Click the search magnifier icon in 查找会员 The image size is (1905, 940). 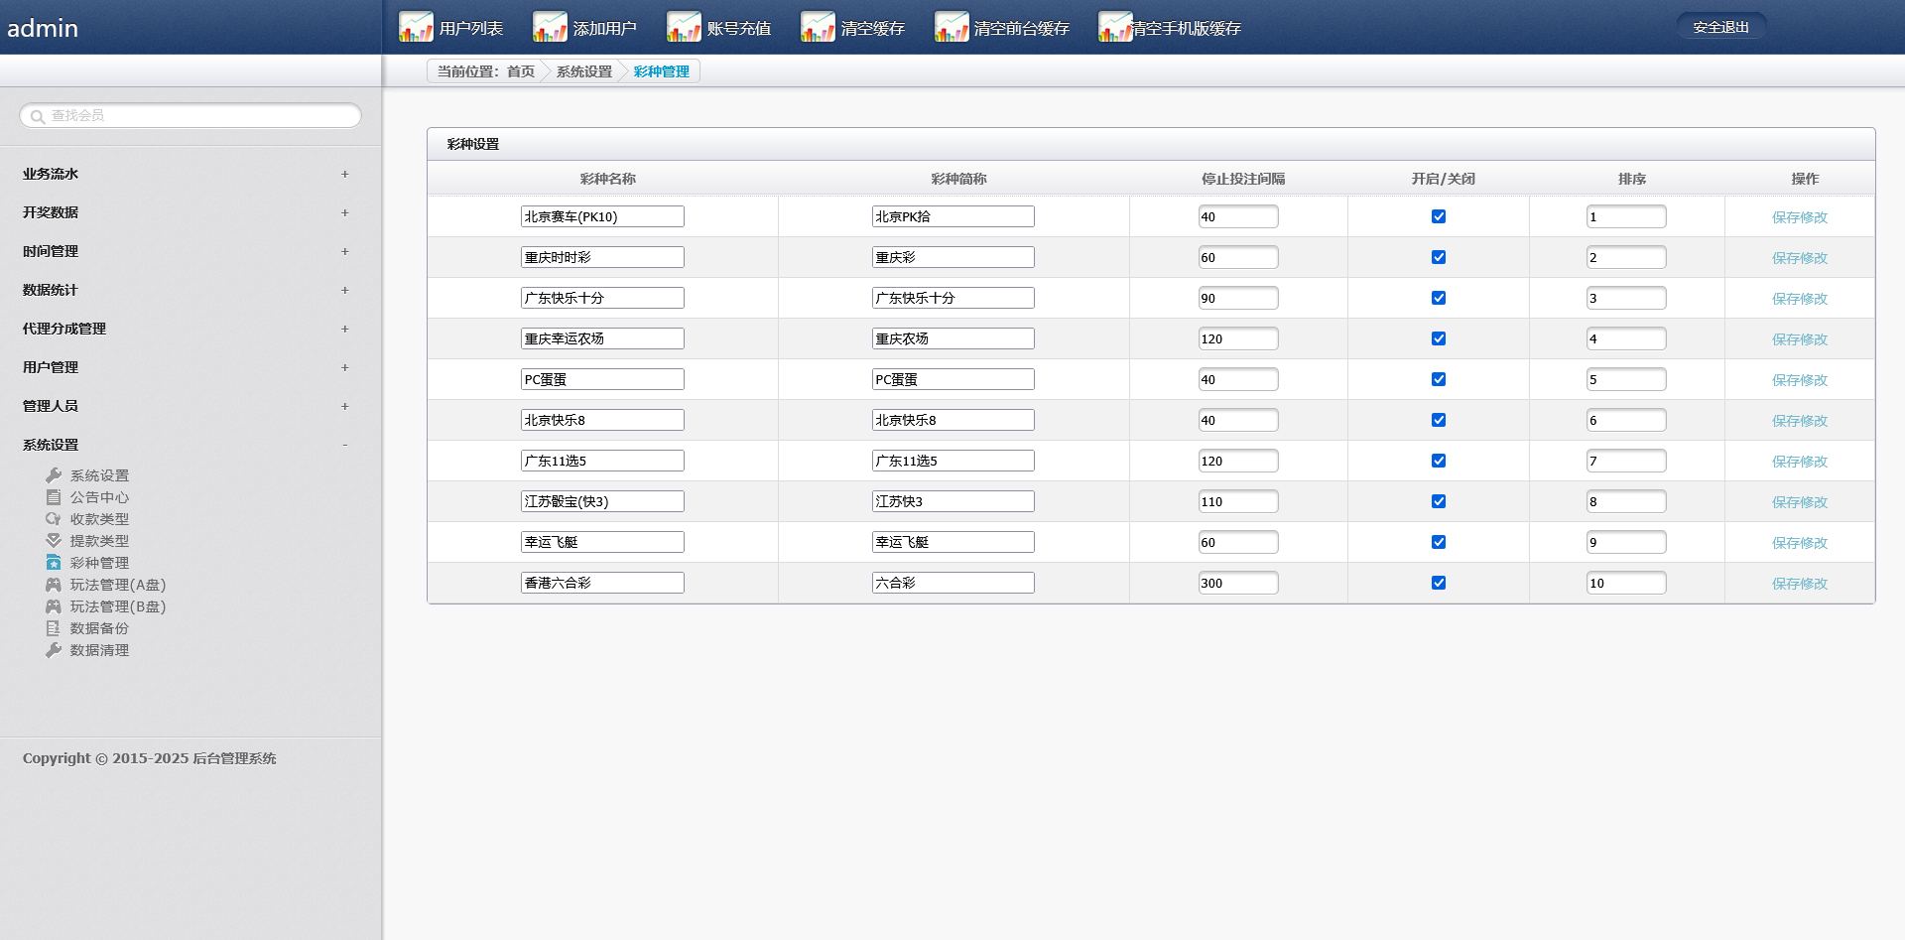(x=38, y=117)
